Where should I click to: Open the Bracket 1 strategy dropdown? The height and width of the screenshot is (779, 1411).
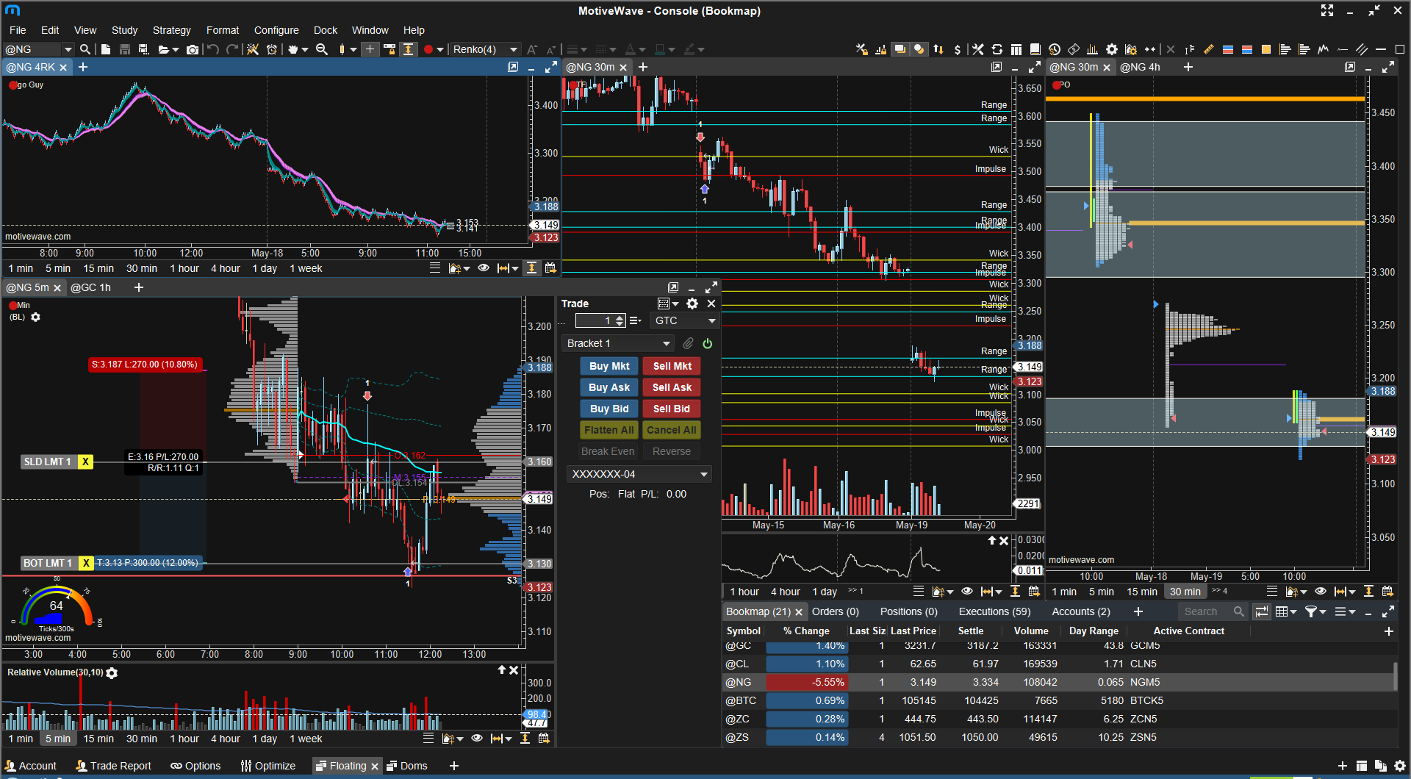point(619,343)
